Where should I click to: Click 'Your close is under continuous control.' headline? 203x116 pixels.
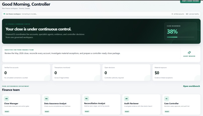coord(38,29)
